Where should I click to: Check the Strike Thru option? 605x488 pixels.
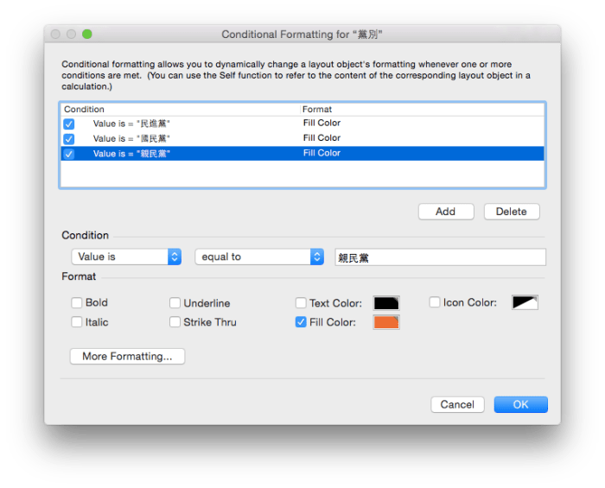175,322
